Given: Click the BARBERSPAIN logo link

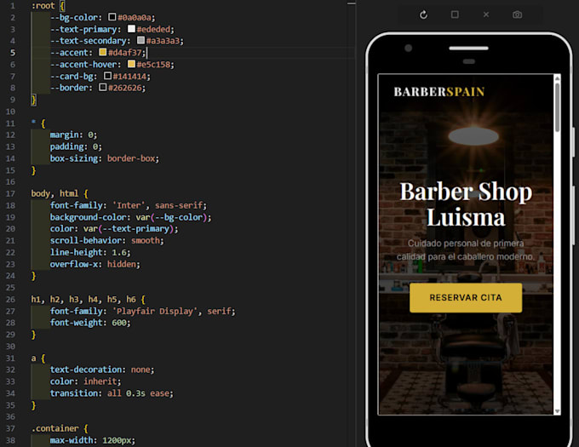Looking at the screenshot, I should (x=439, y=92).
